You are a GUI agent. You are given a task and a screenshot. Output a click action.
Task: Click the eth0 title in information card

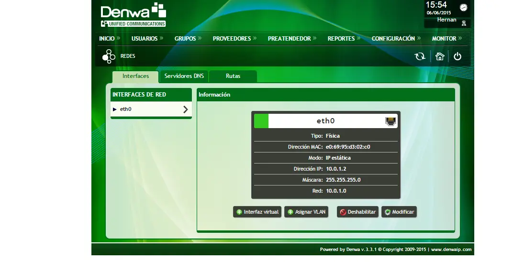(x=325, y=121)
